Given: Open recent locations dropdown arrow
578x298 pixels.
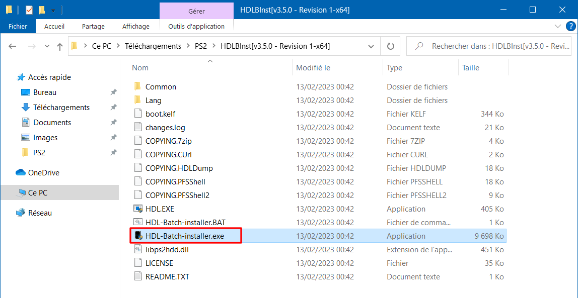Looking at the screenshot, I should click(x=47, y=46).
